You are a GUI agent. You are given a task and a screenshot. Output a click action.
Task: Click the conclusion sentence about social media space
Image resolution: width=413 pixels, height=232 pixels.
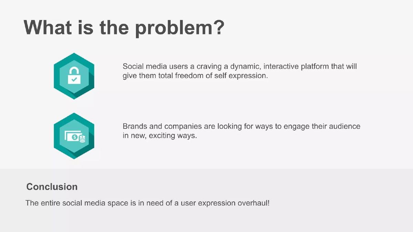point(148,203)
